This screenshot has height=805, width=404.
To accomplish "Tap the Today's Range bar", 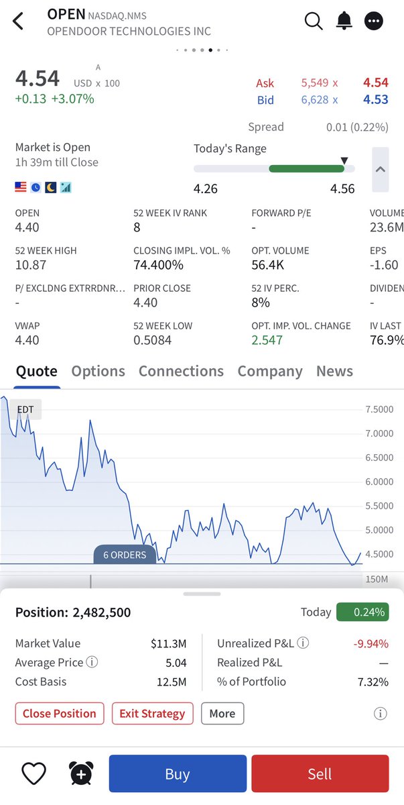I will pos(274,169).
